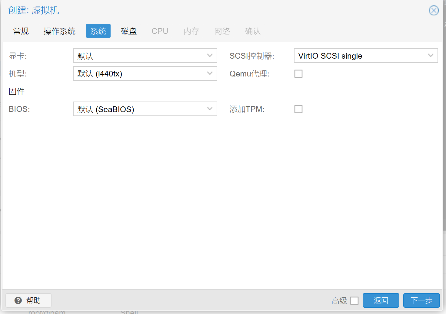The image size is (446, 314).
Task: Expand the SCSI控制器 dropdown arrow
Action: [430, 56]
